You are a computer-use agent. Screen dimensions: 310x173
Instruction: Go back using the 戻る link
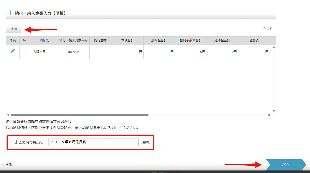point(7,165)
